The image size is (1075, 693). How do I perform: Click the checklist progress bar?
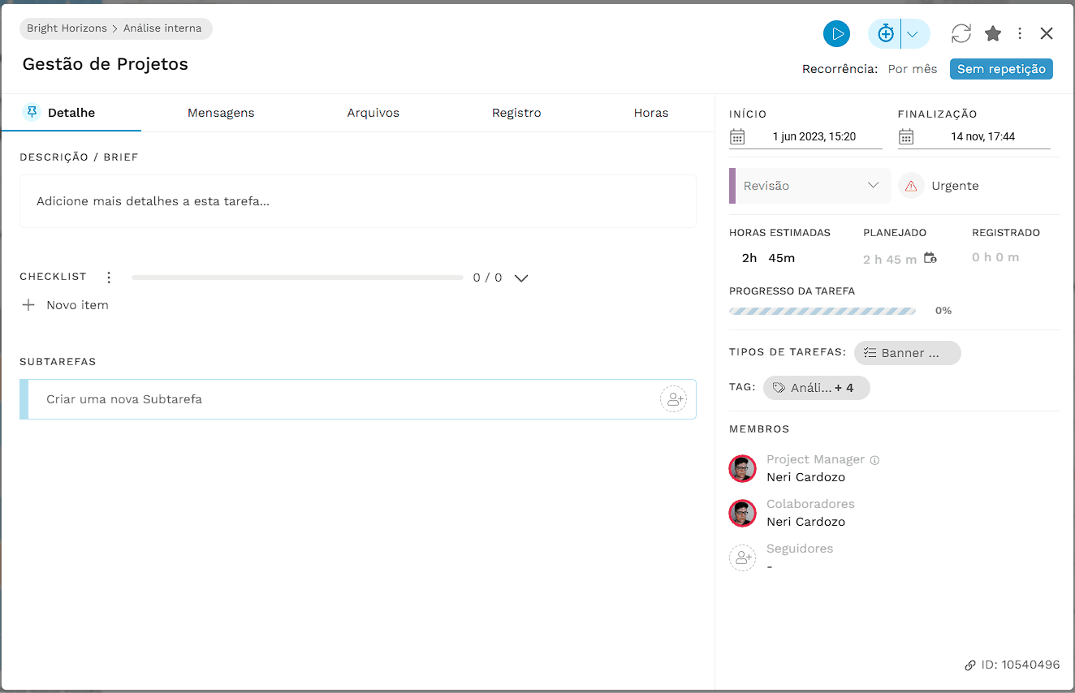pos(297,278)
